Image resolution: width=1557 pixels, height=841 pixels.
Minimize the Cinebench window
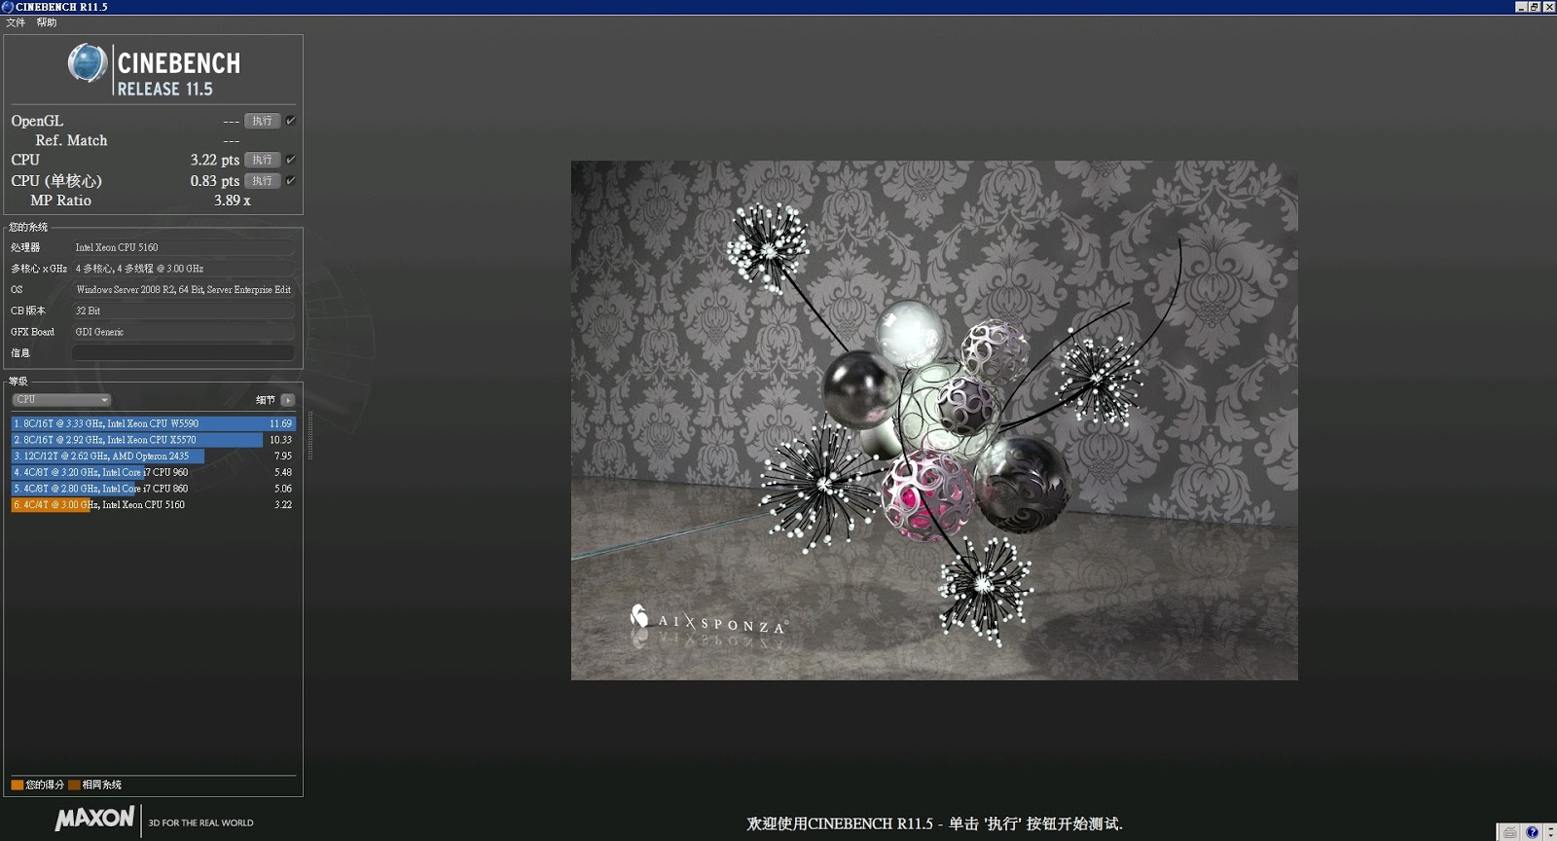pyautogui.click(x=1521, y=7)
